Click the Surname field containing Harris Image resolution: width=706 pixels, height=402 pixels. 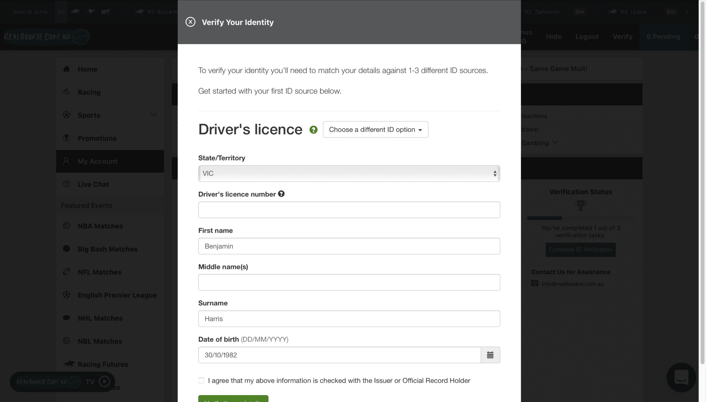tap(349, 319)
